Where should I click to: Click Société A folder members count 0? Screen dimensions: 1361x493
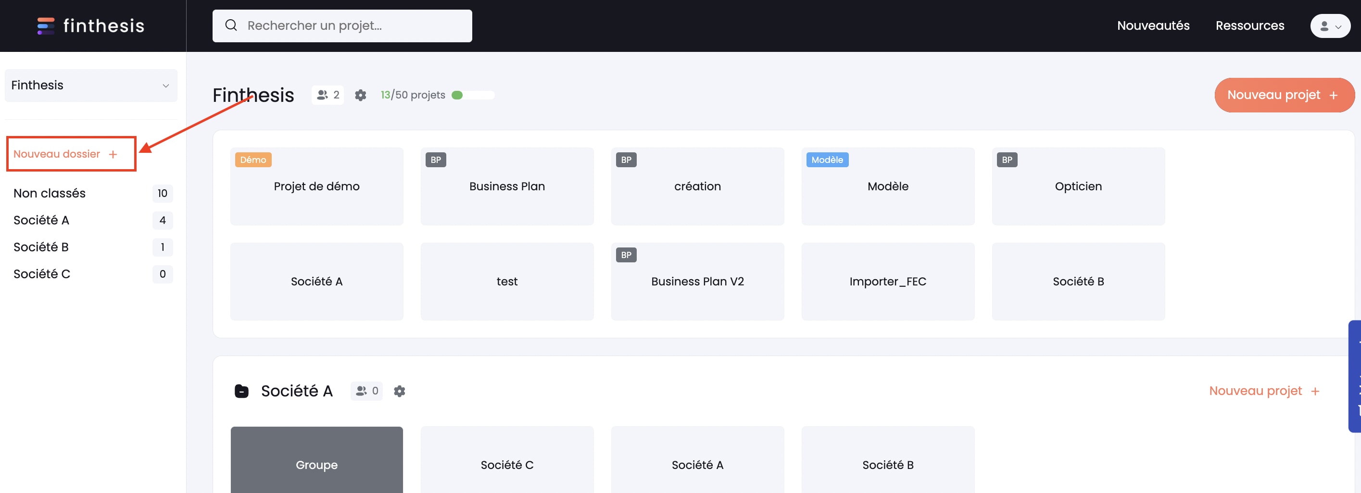pos(366,391)
